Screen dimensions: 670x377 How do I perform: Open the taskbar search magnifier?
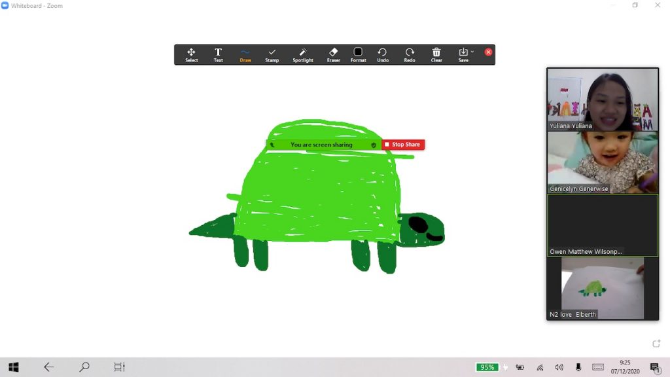(84, 367)
